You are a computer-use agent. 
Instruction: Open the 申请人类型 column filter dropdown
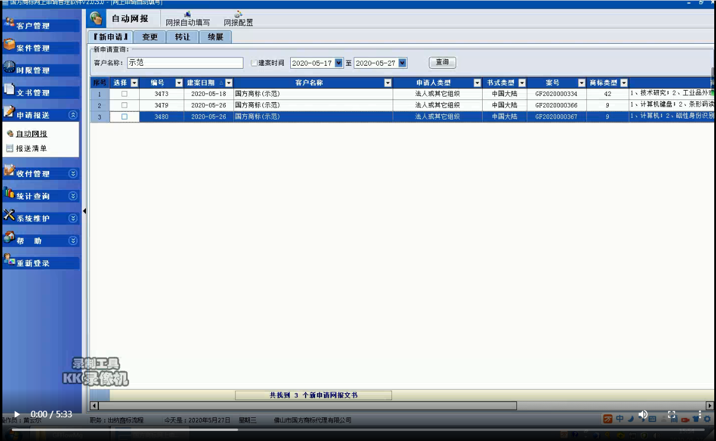(x=477, y=83)
